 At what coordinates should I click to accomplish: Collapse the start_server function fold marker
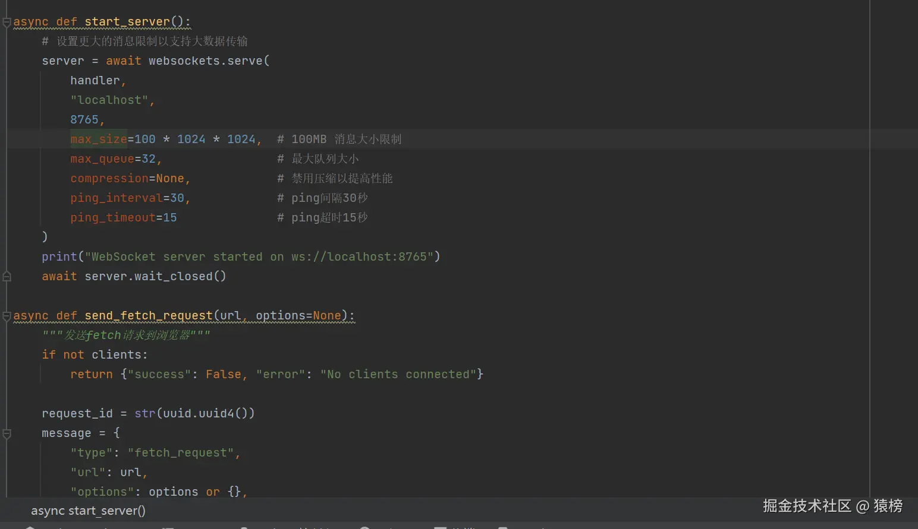click(x=7, y=23)
